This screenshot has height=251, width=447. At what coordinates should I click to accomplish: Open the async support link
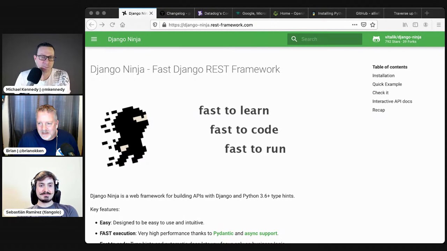(261, 233)
